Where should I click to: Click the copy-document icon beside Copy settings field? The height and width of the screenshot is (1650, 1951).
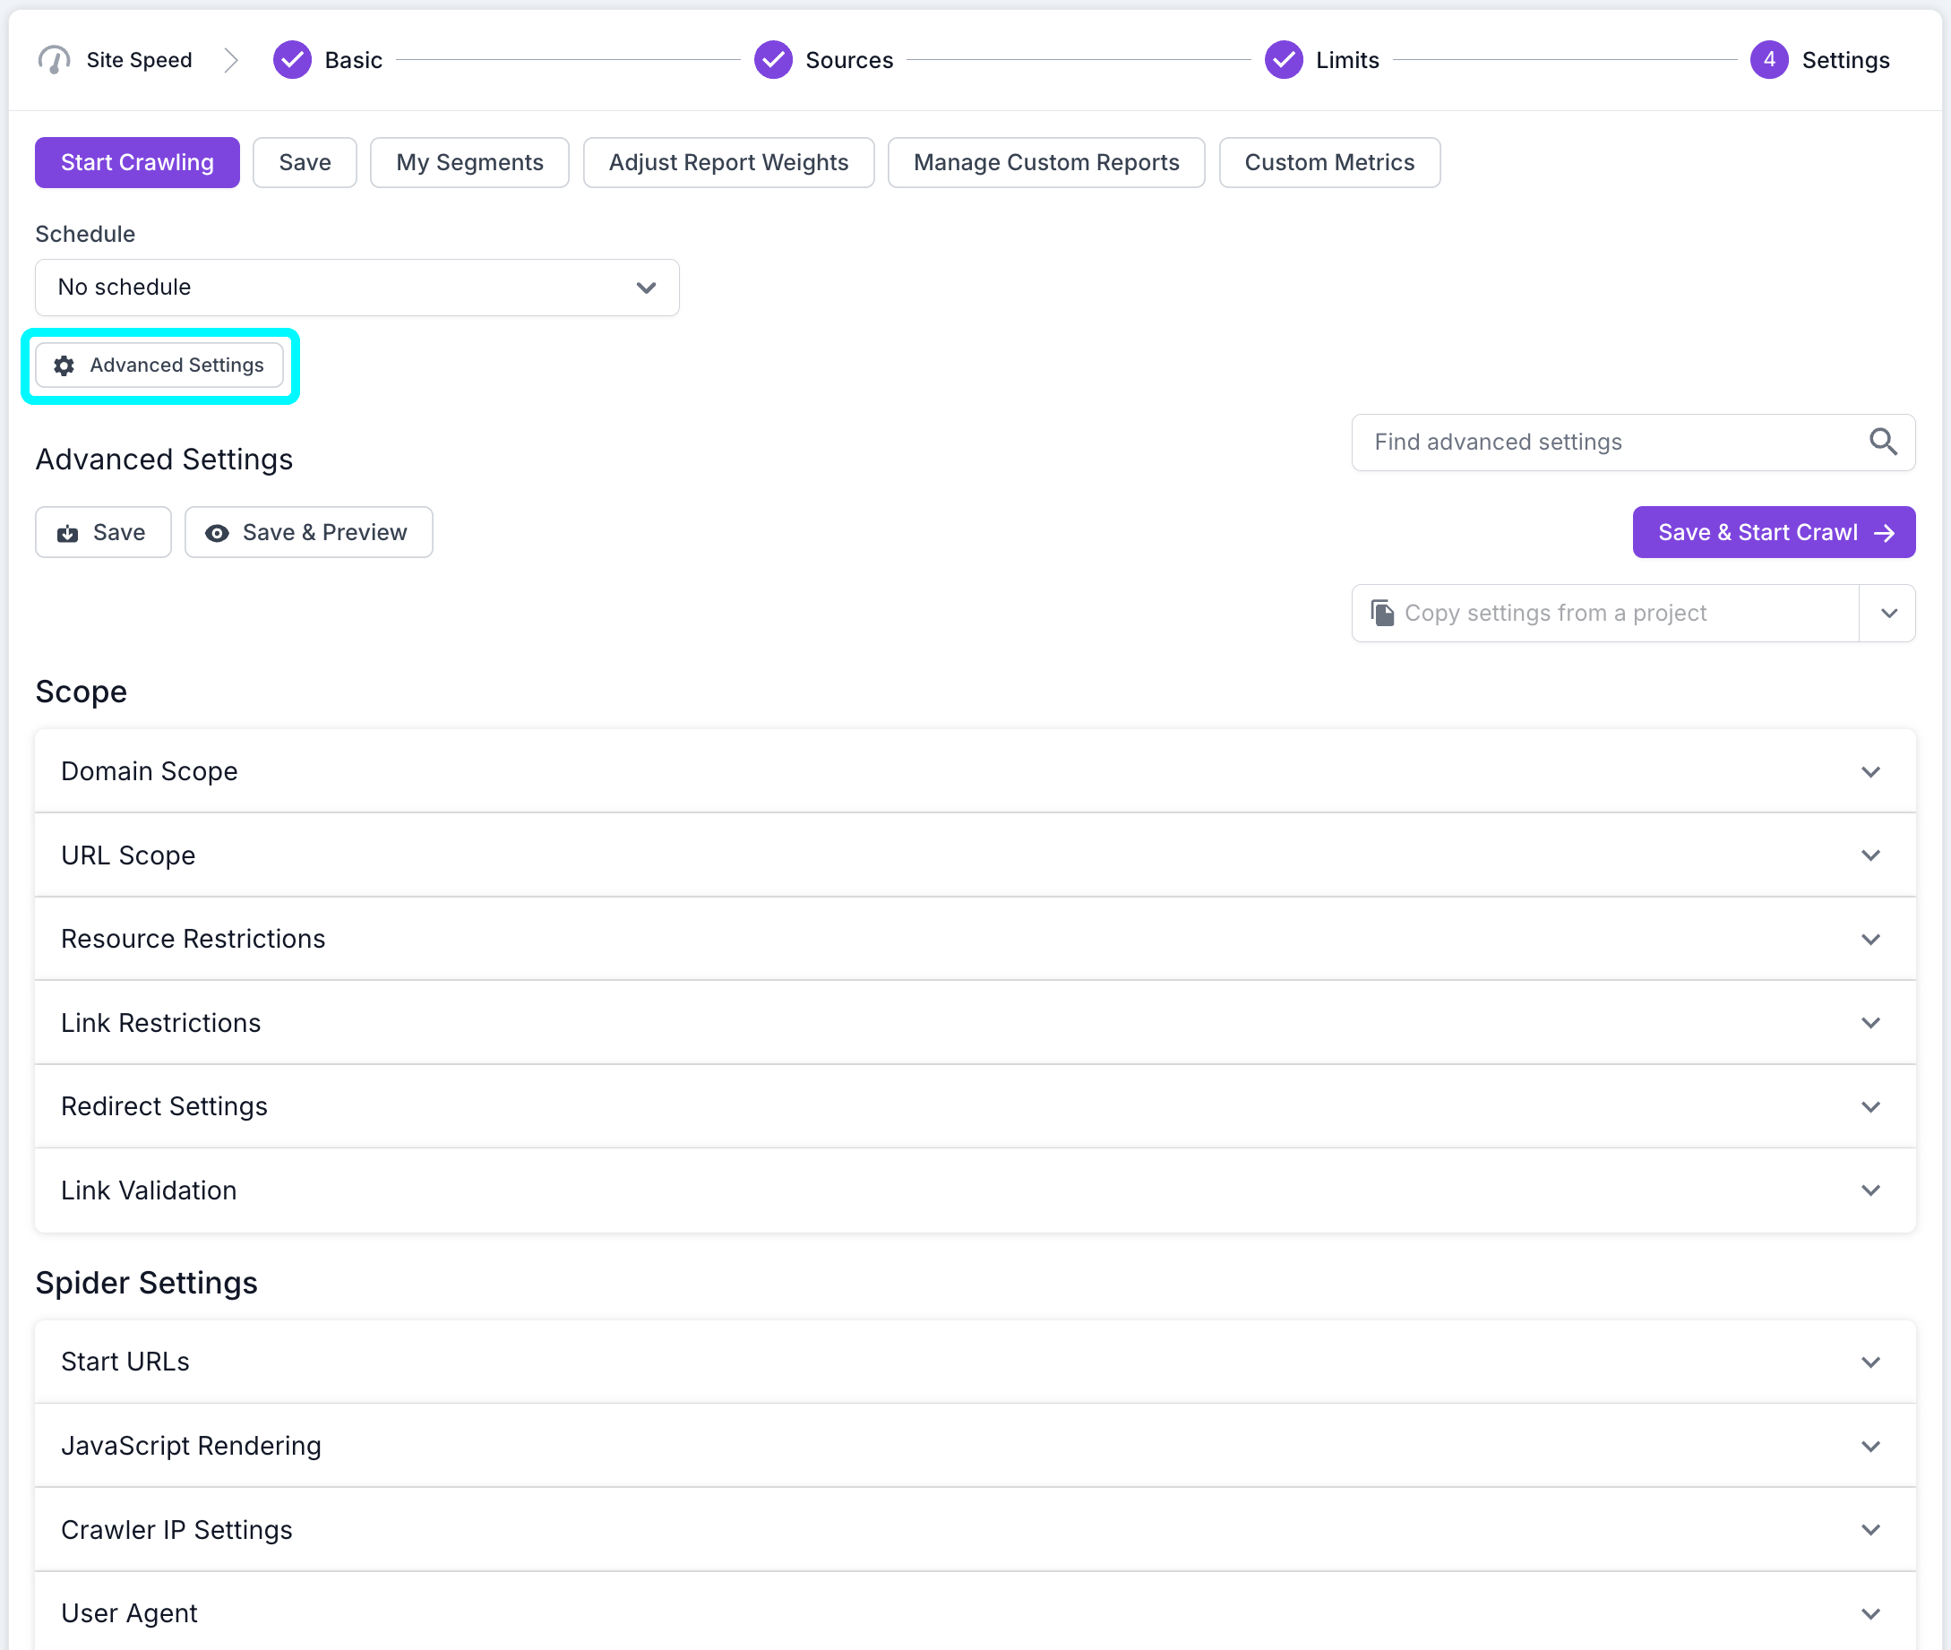[x=1383, y=613]
